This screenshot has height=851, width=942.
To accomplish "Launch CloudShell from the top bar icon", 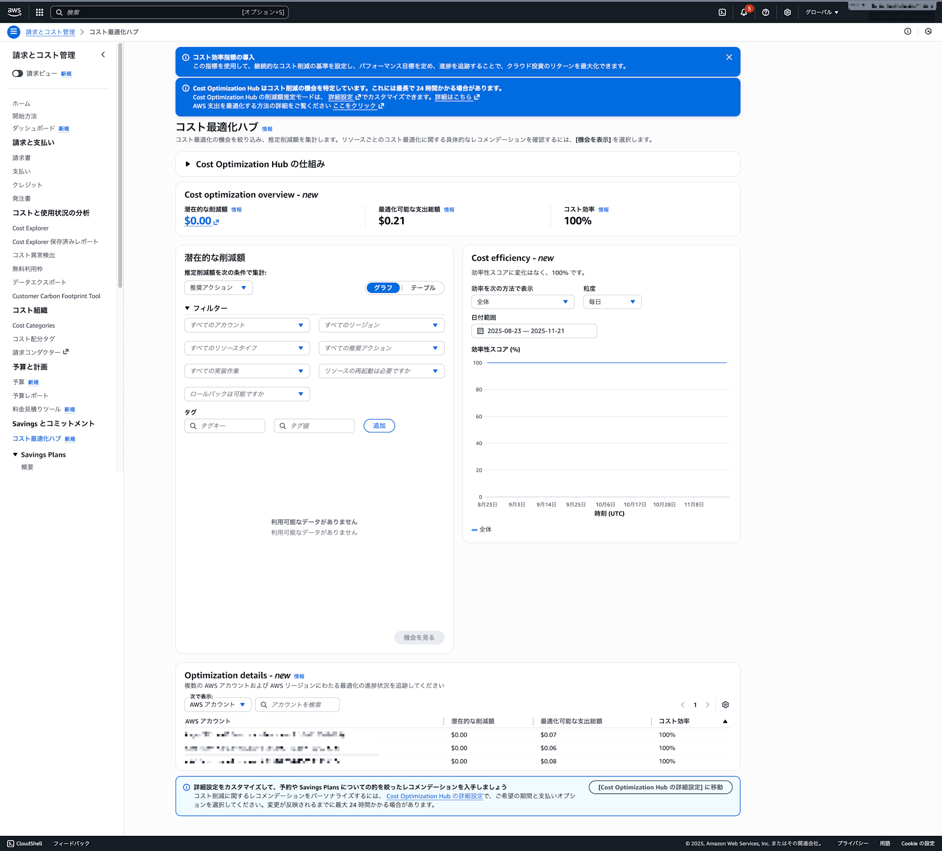I will [722, 12].
